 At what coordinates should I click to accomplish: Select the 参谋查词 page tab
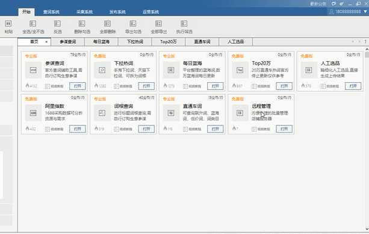68,42
